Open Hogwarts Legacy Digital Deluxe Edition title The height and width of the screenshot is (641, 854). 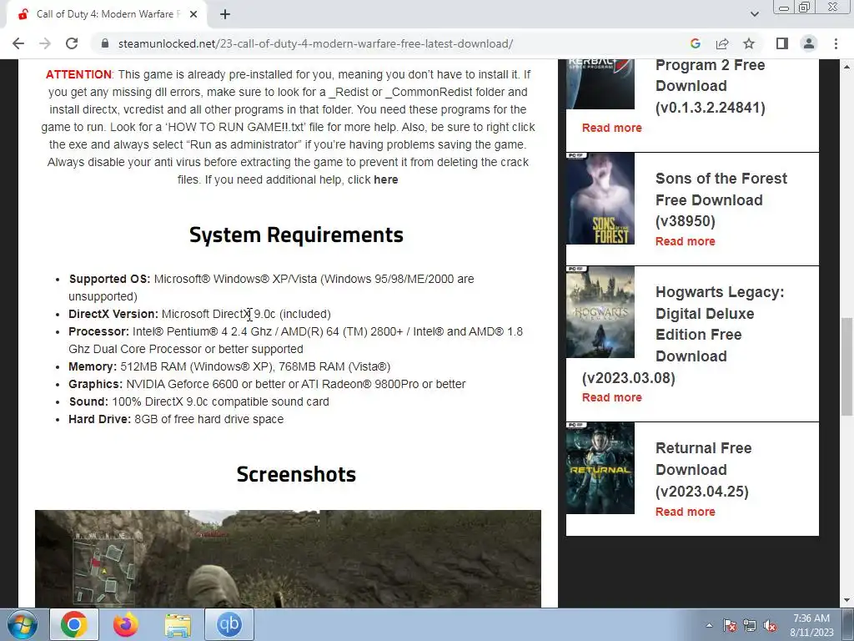[x=683, y=335]
